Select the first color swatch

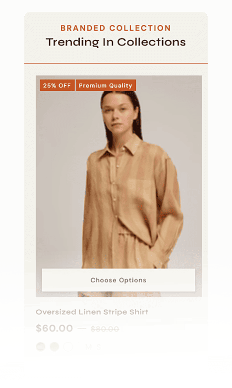(x=41, y=346)
